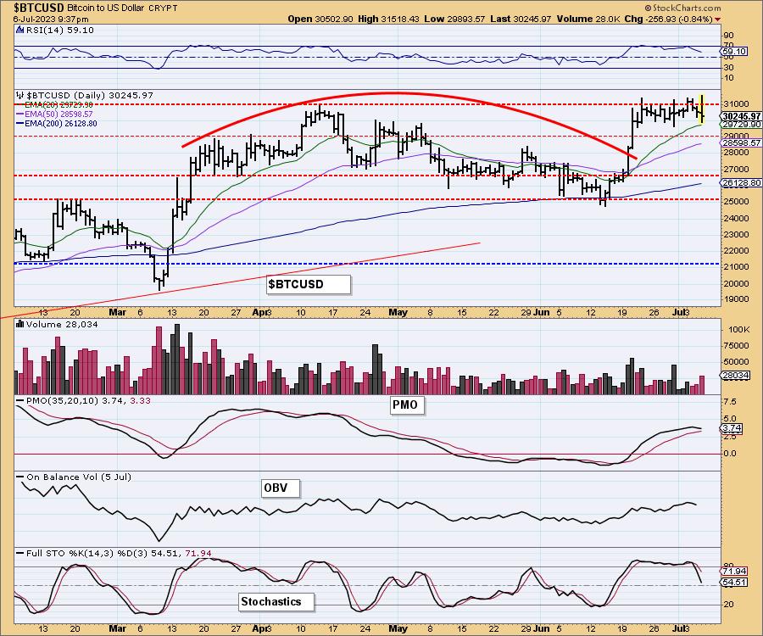The width and height of the screenshot is (763, 636).
Task: Click the 28034 volume tag on right axis
Action: coord(735,375)
